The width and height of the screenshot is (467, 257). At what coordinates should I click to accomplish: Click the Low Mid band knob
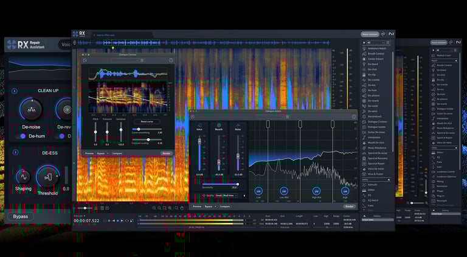pyautogui.click(x=284, y=191)
